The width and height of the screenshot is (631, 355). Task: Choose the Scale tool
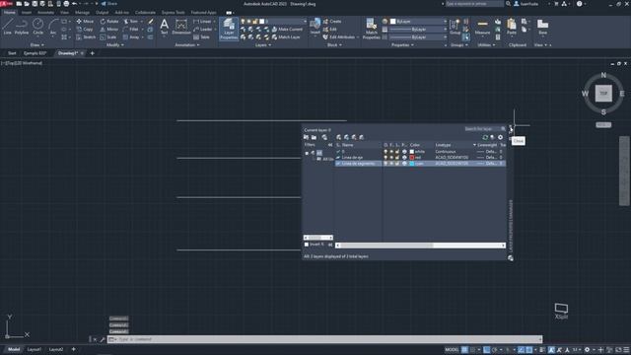pos(108,37)
